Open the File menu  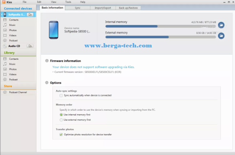pos(25,2)
